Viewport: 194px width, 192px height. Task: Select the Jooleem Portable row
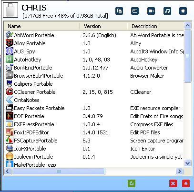94,157
